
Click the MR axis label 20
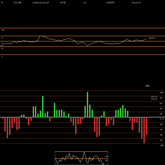click(161, 114)
